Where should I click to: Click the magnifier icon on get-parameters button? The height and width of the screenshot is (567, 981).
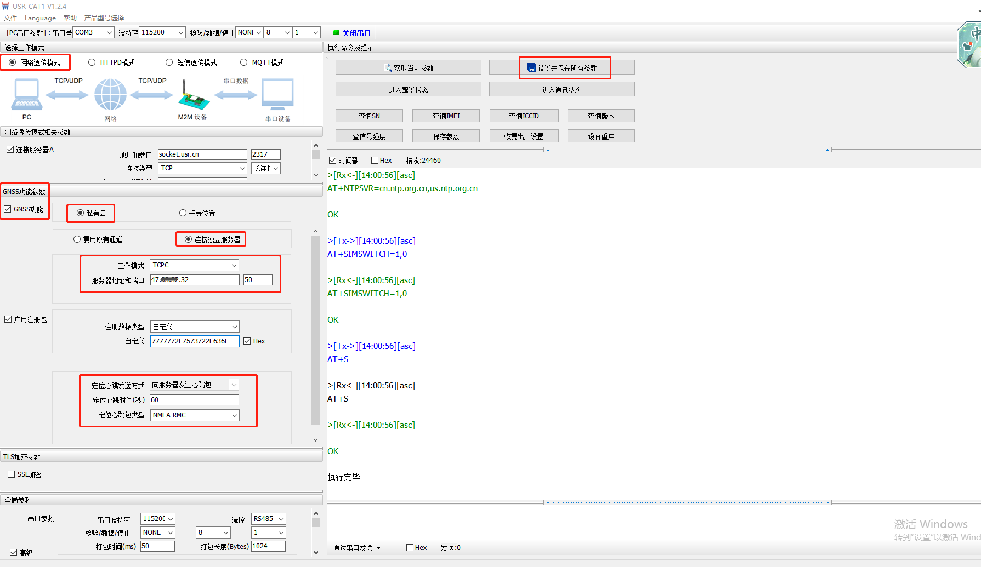388,68
